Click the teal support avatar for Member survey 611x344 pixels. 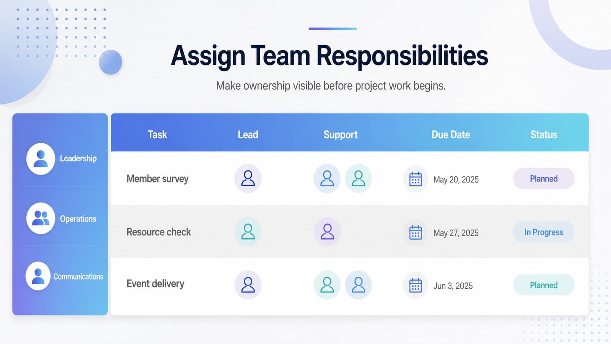coord(358,178)
